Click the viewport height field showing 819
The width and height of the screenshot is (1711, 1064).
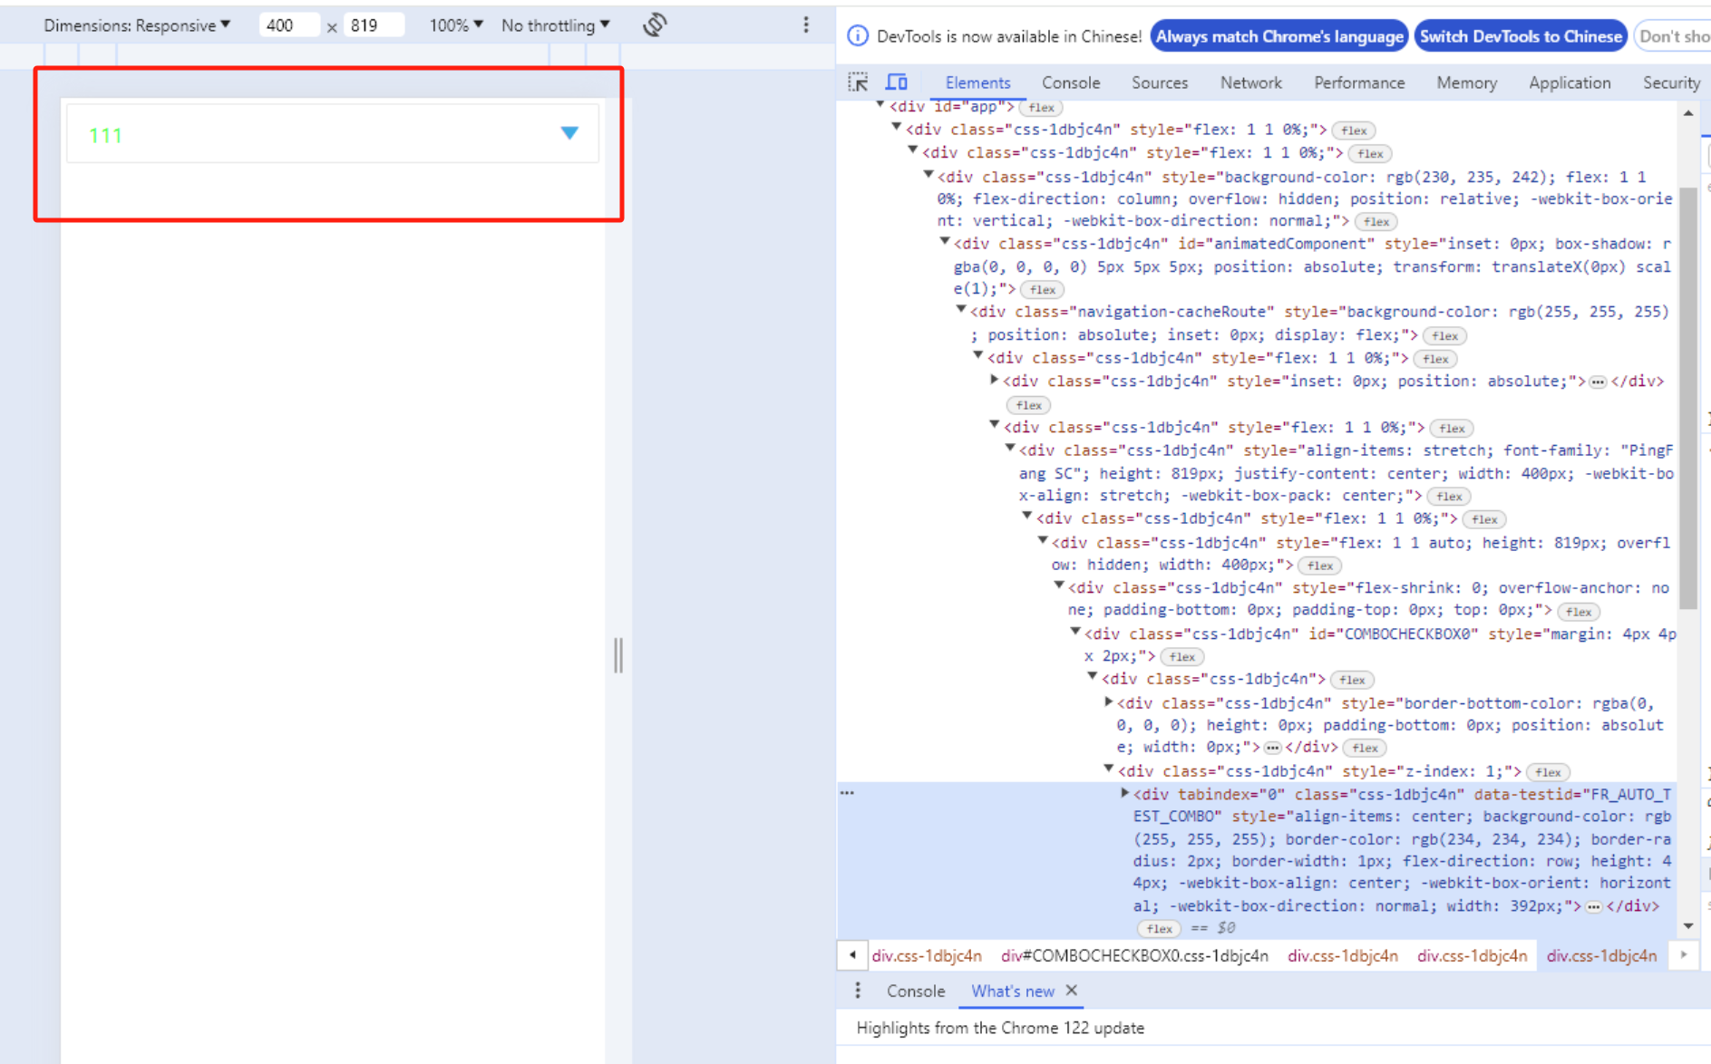point(373,25)
